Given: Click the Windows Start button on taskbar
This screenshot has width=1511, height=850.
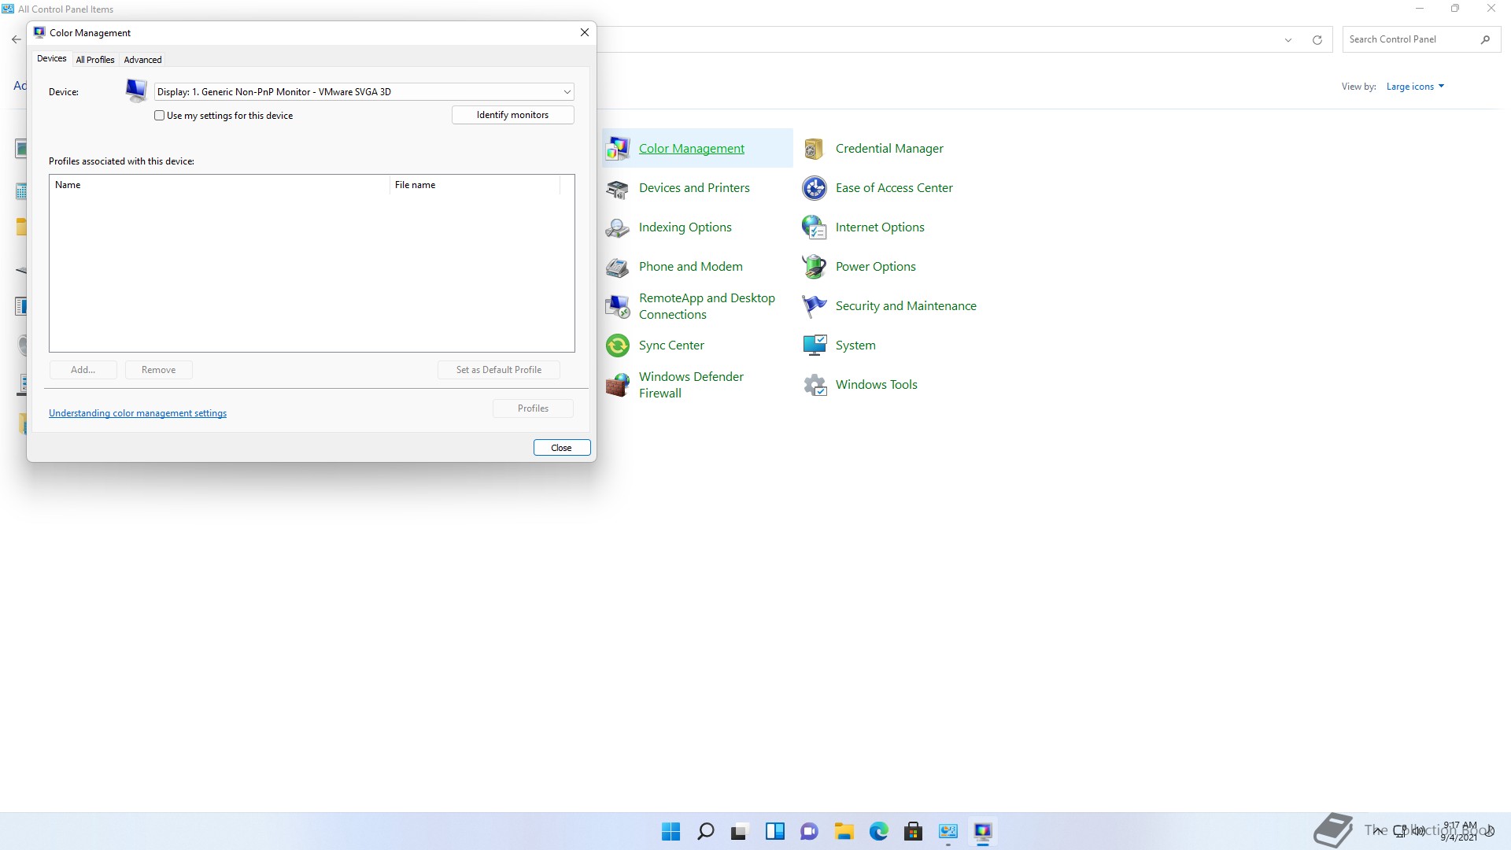Looking at the screenshot, I should [x=671, y=831].
